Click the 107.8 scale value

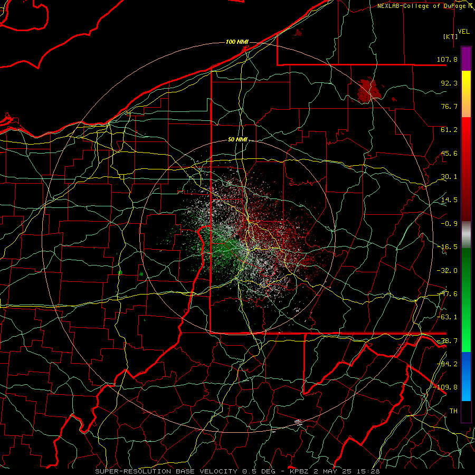[x=447, y=59]
